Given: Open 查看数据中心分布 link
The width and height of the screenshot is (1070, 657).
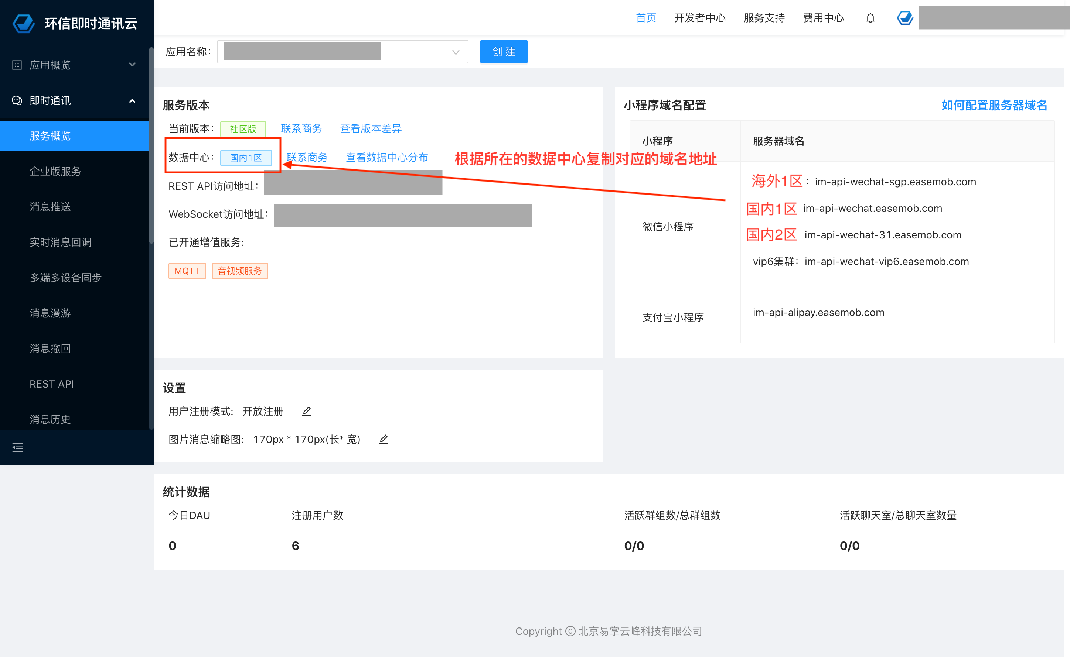Looking at the screenshot, I should click(387, 157).
